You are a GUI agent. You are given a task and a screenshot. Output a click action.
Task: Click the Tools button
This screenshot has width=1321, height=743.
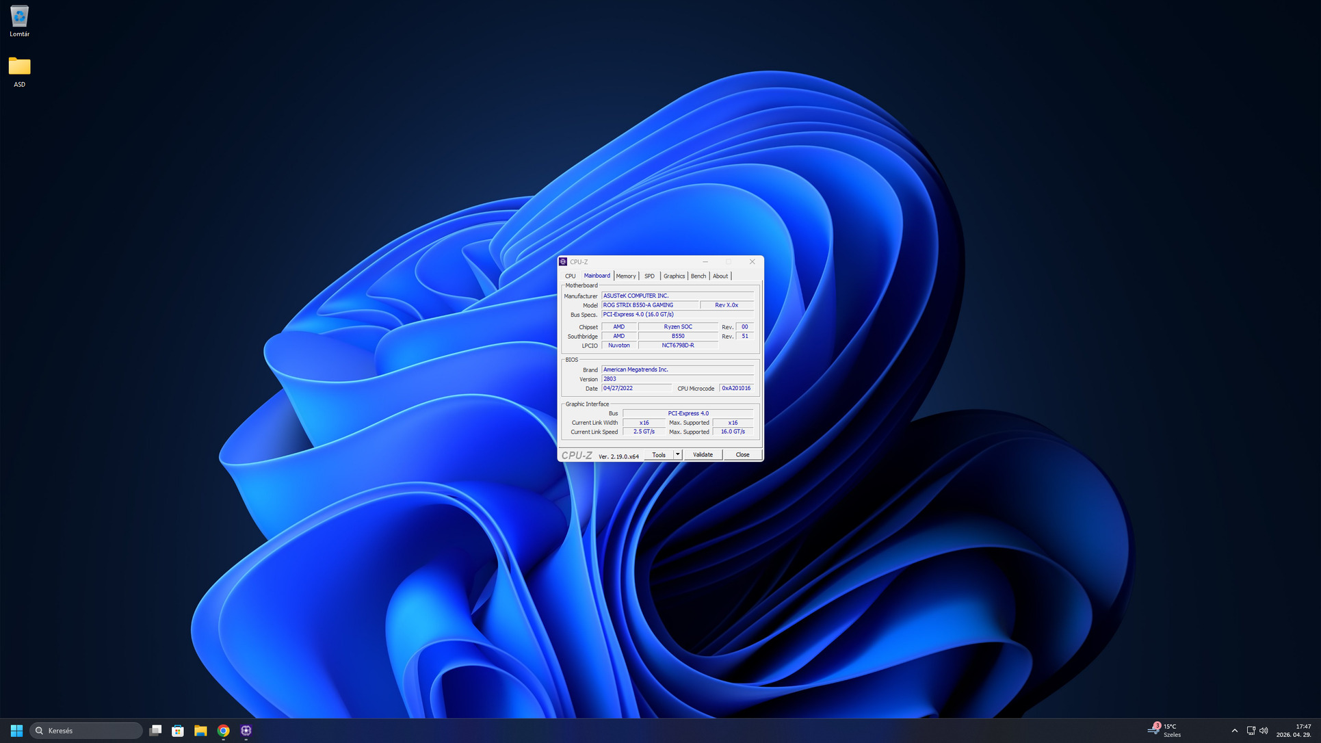click(659, 454)
